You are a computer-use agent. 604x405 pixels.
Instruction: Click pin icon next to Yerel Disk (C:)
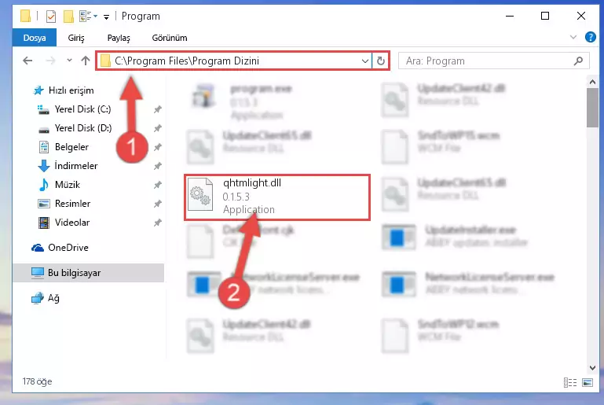click(x=157, y=109)
